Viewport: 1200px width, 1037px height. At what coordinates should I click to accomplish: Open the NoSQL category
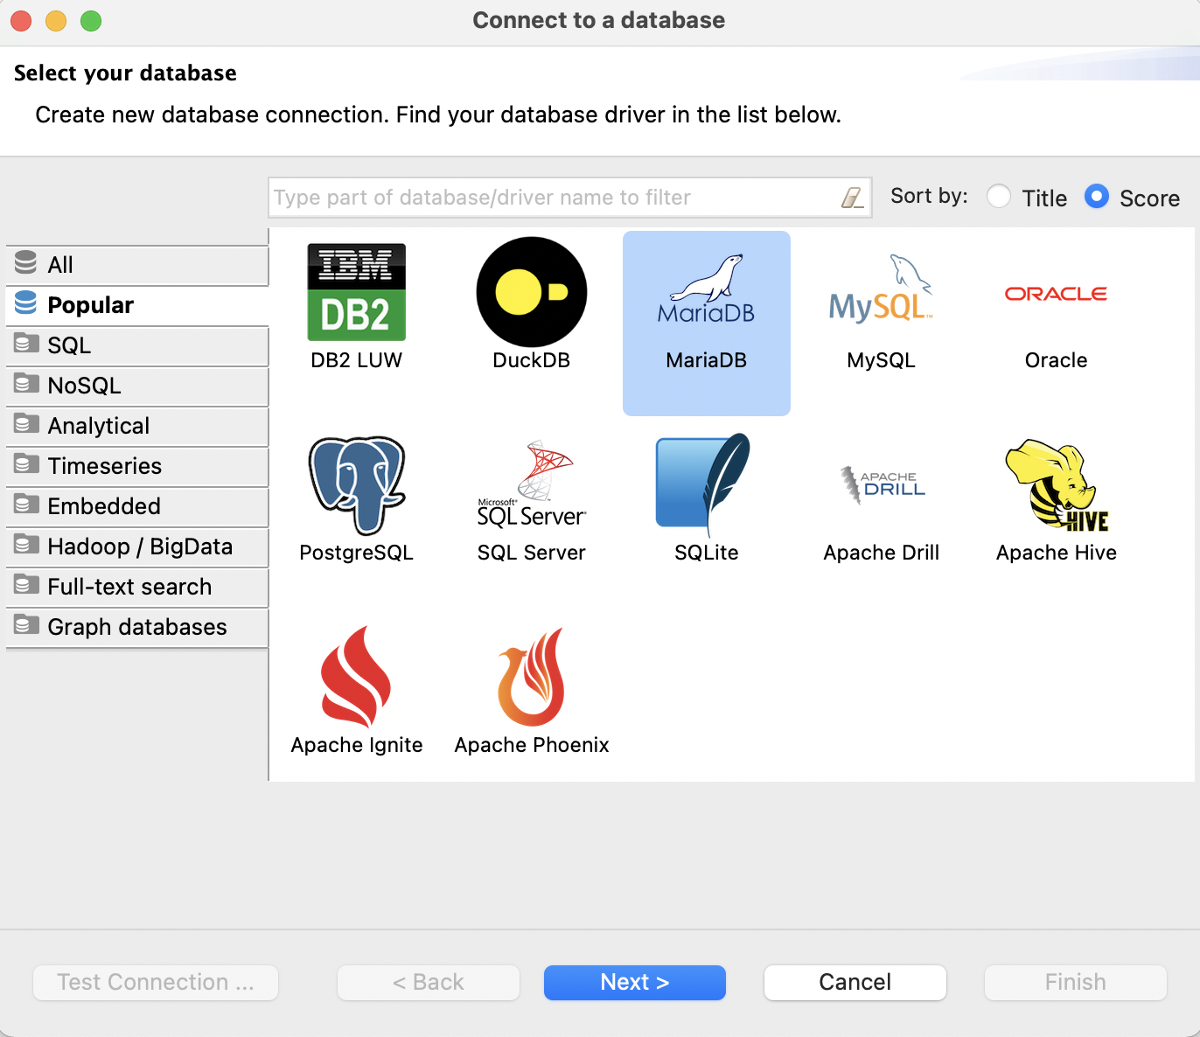[137, 386]
